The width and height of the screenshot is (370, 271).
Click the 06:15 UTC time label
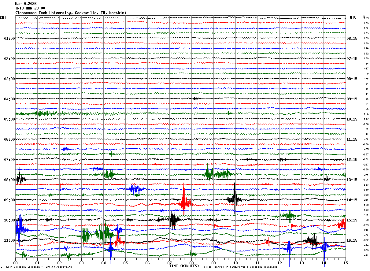click(x=352, y=39)
